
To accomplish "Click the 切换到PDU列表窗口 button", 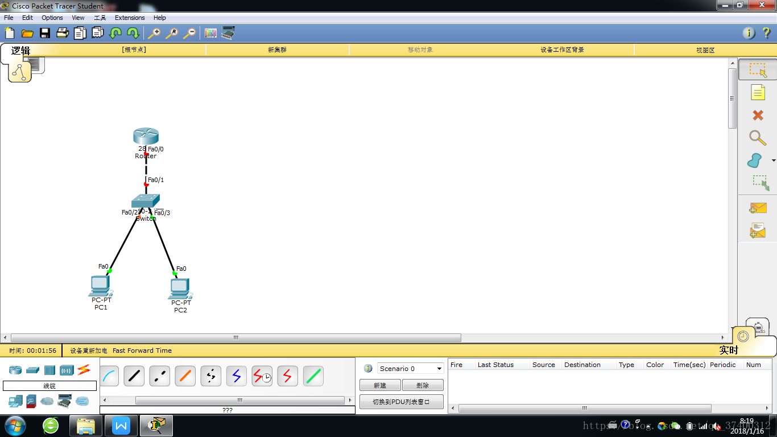I will click(x=402, y=402).
